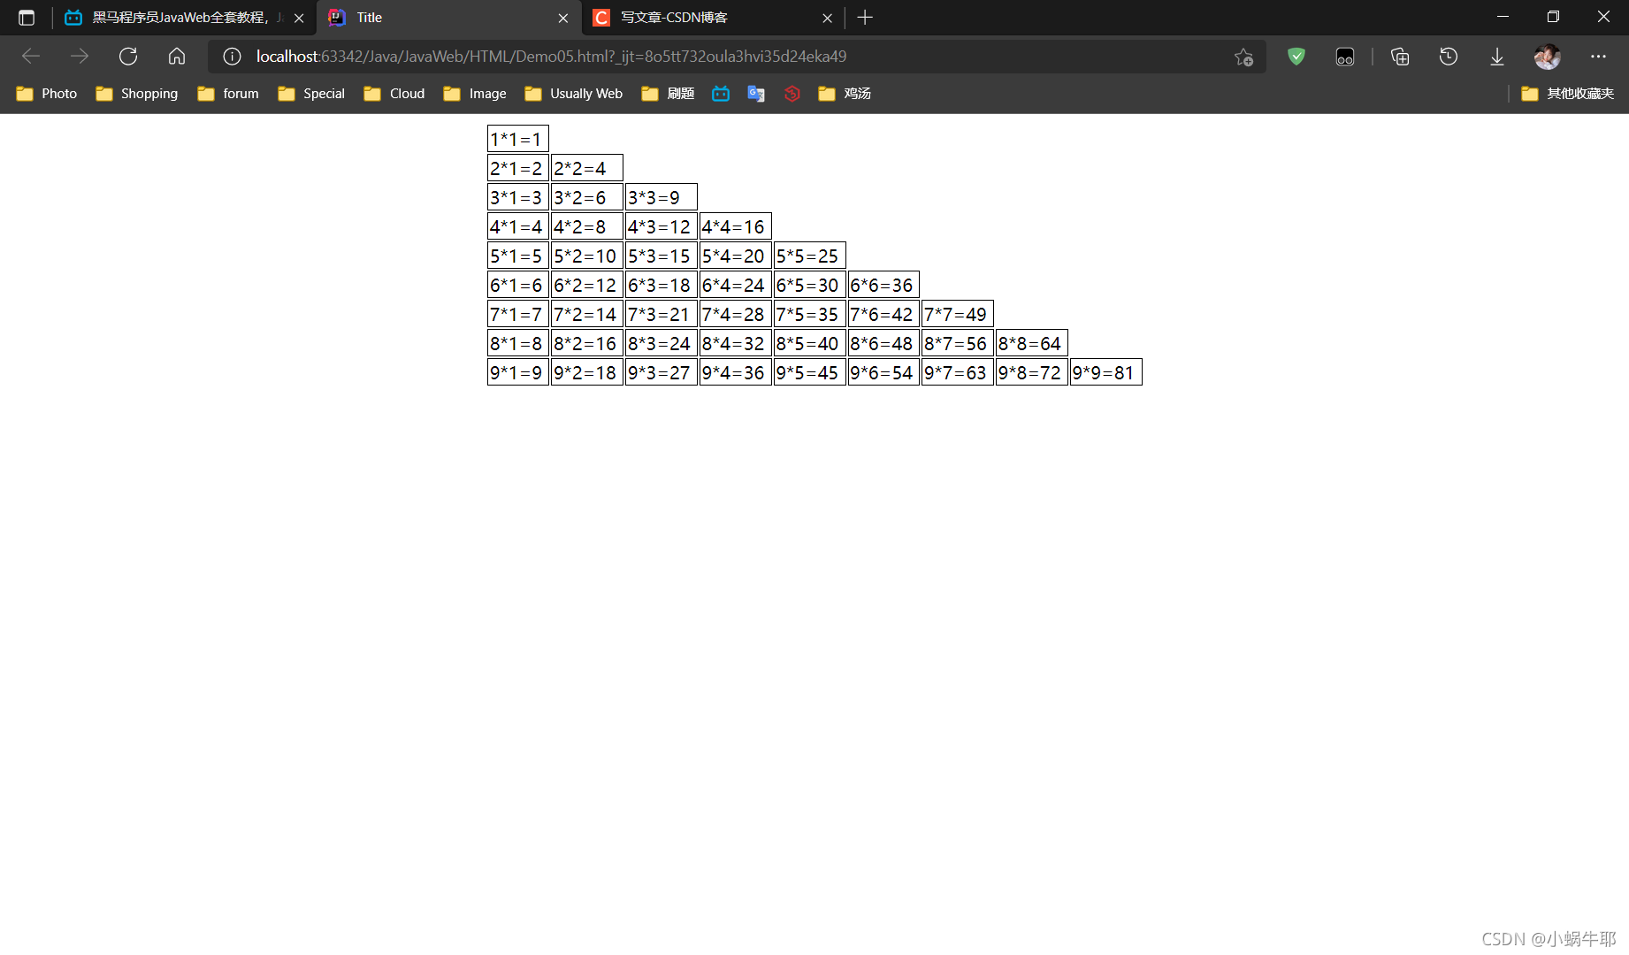This screenshot has width=1629, height=955.
Task: Click the 3*1=3 table cell
Action: click(x=518, y=197)
